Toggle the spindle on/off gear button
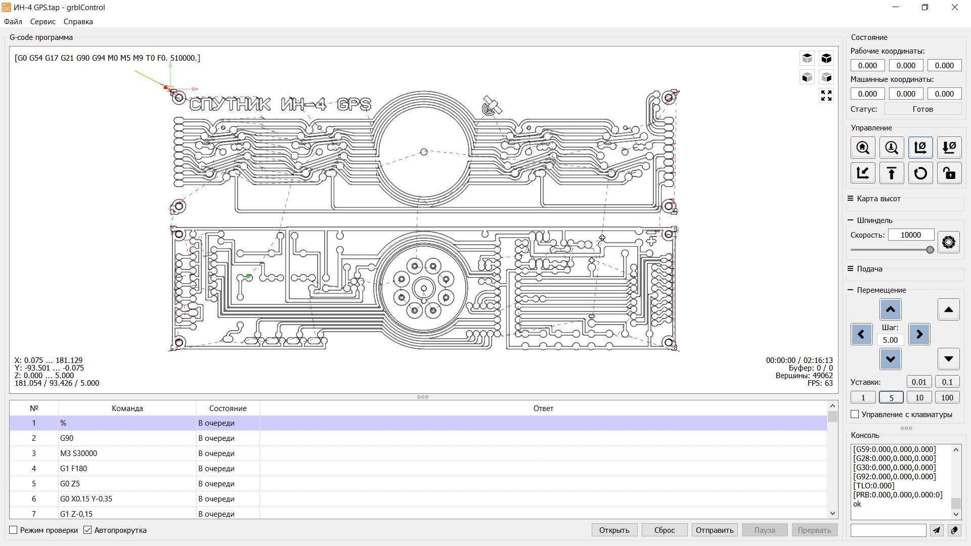 coord(948,242)
